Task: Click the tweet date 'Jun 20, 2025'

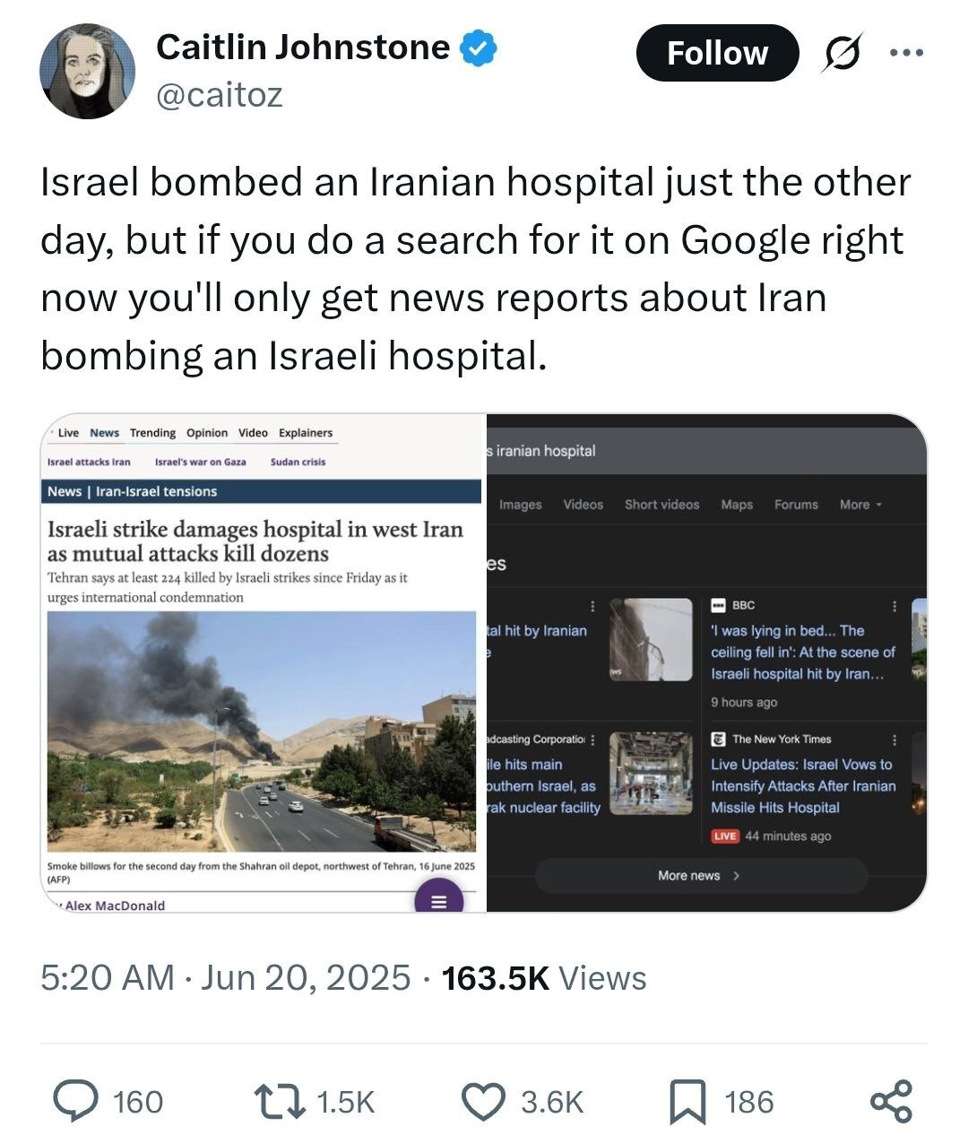Action: pyautogui.click(x=305, y=977)
